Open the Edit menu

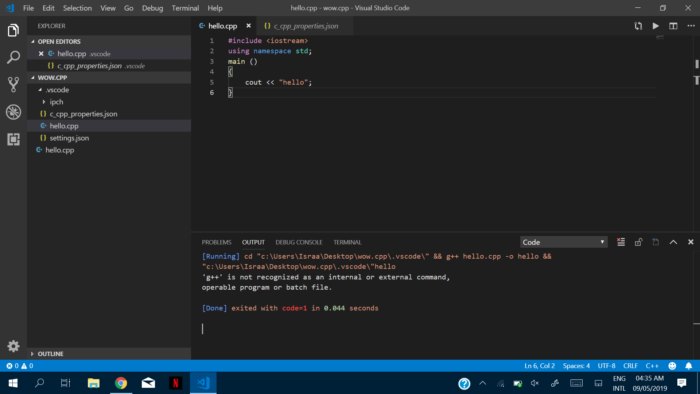point(48,8)
